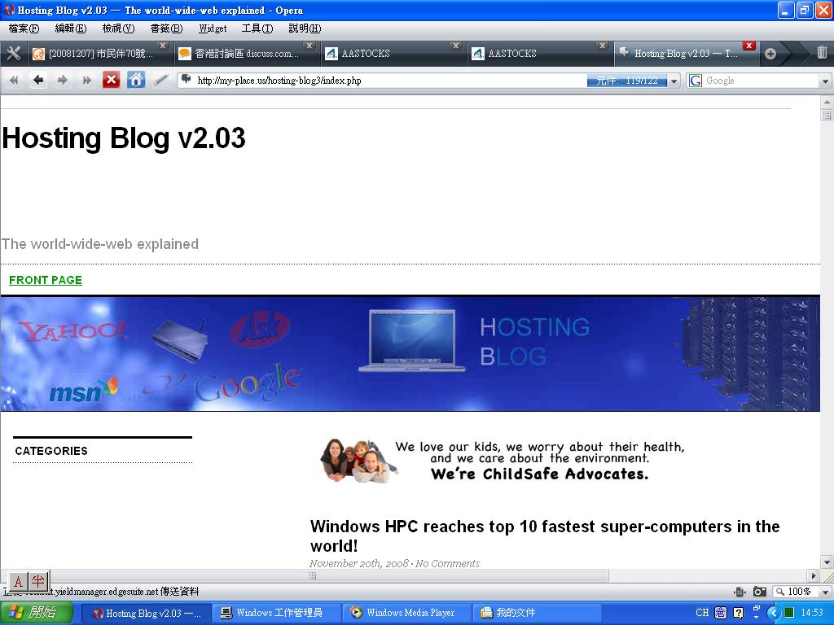This screenshot has height=625, width=834.
Task: Click the new tab plus button
Action: pos(770,54)
